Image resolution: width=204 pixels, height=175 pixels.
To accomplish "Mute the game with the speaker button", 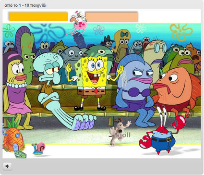I will pos(7,166).
